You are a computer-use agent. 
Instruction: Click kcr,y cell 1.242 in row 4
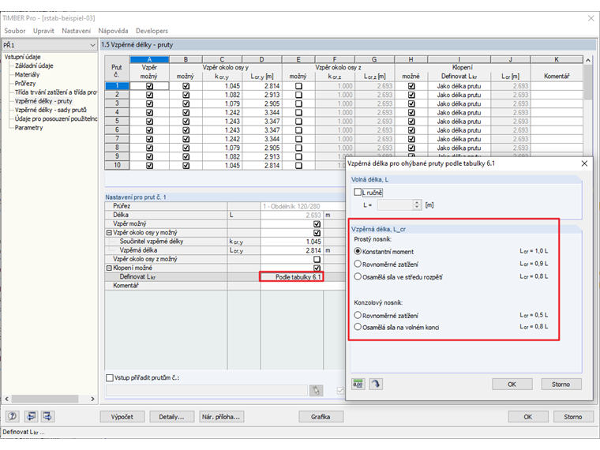point(222,112)
